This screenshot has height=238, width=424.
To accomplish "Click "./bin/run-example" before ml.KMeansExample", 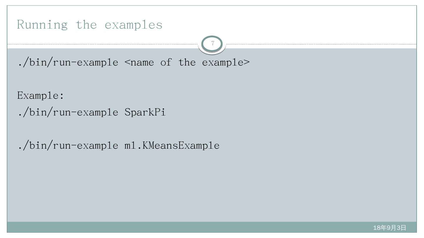I will click(68, 145).
